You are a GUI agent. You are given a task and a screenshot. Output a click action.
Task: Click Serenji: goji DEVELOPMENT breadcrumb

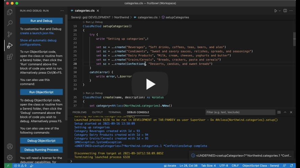tap(91, 17)
